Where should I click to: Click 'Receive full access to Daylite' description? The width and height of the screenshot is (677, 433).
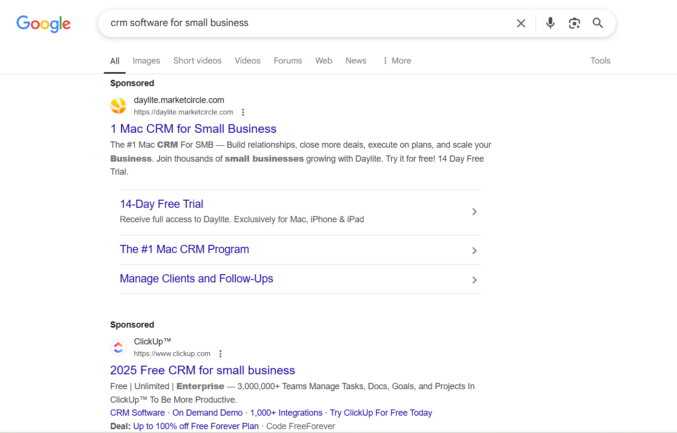(x=242, y=219)
